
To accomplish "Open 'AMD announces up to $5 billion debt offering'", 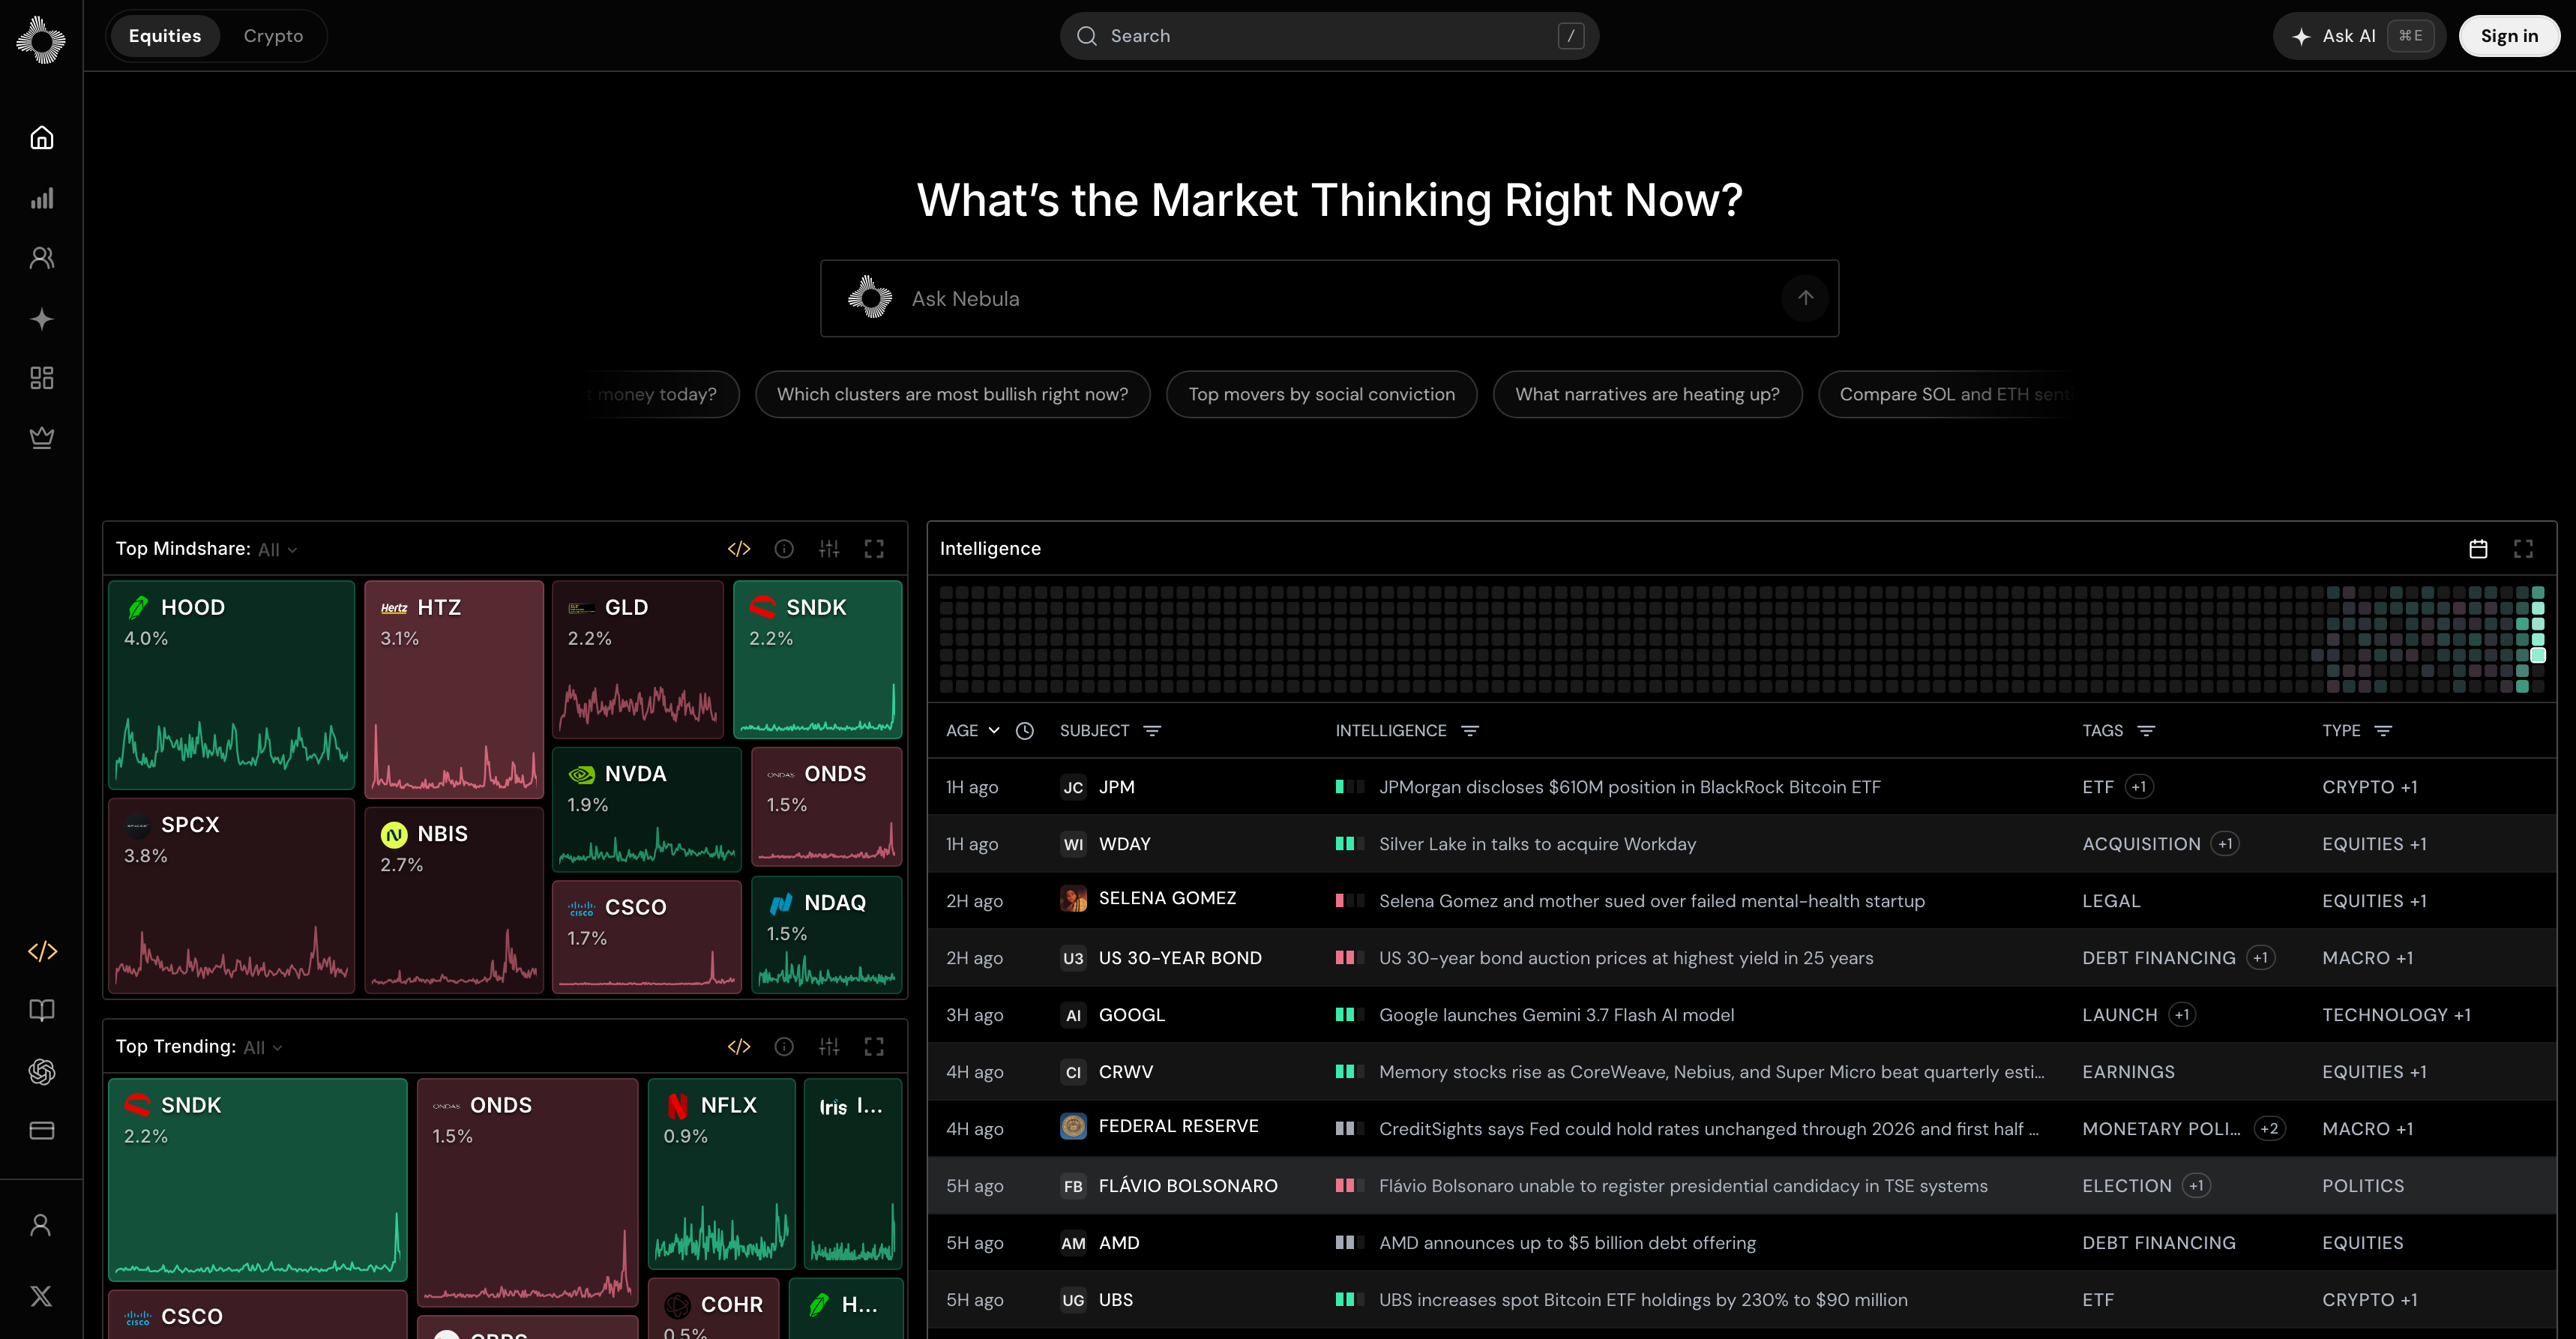I will coord(1567,1243).
